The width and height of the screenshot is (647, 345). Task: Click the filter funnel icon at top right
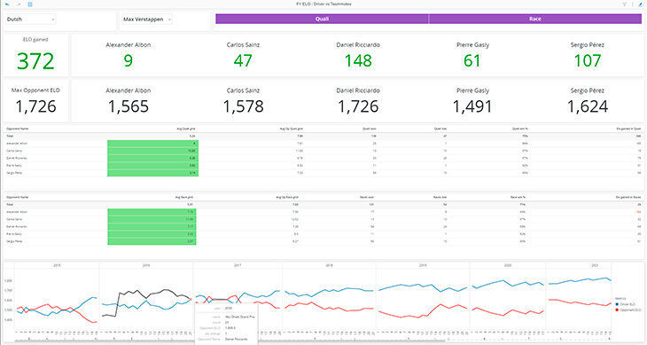pos(624,4)
